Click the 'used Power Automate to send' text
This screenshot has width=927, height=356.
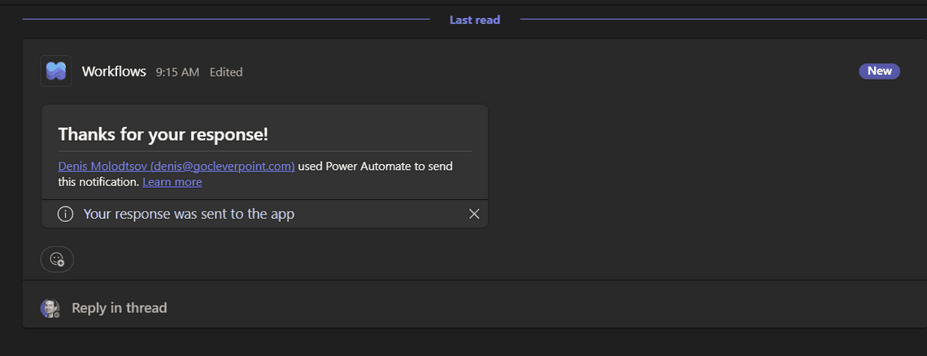coord(375,166)
